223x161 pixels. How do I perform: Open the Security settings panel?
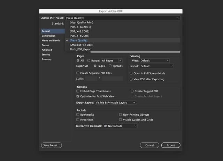click(46, 54)
